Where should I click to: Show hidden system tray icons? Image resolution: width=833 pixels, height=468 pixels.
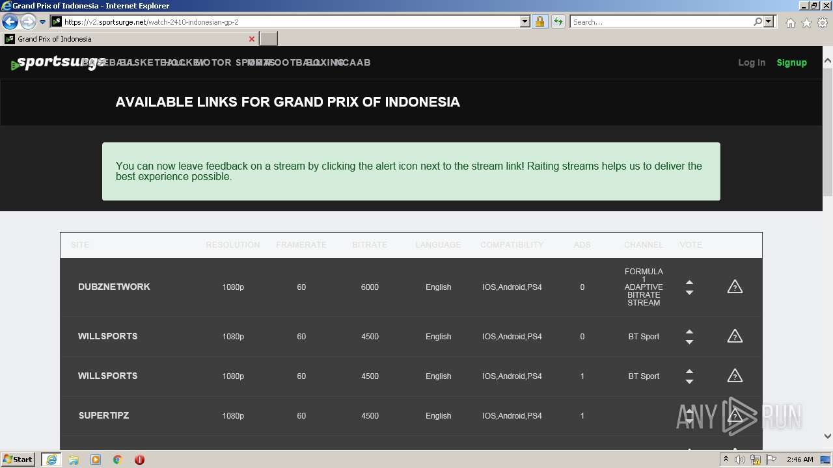[x=726, y=460]
